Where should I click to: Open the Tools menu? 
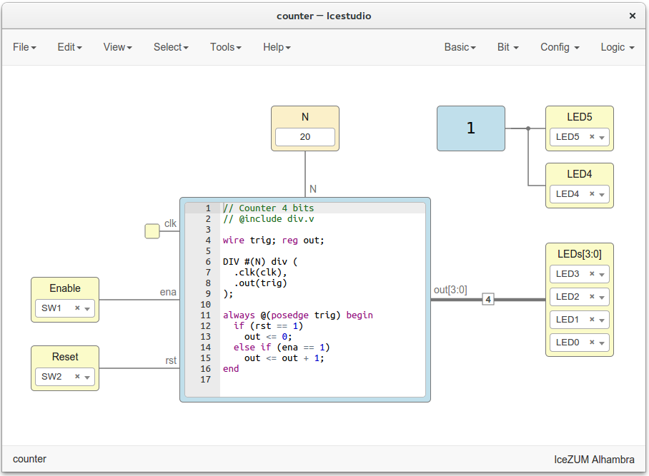point(226,47)
